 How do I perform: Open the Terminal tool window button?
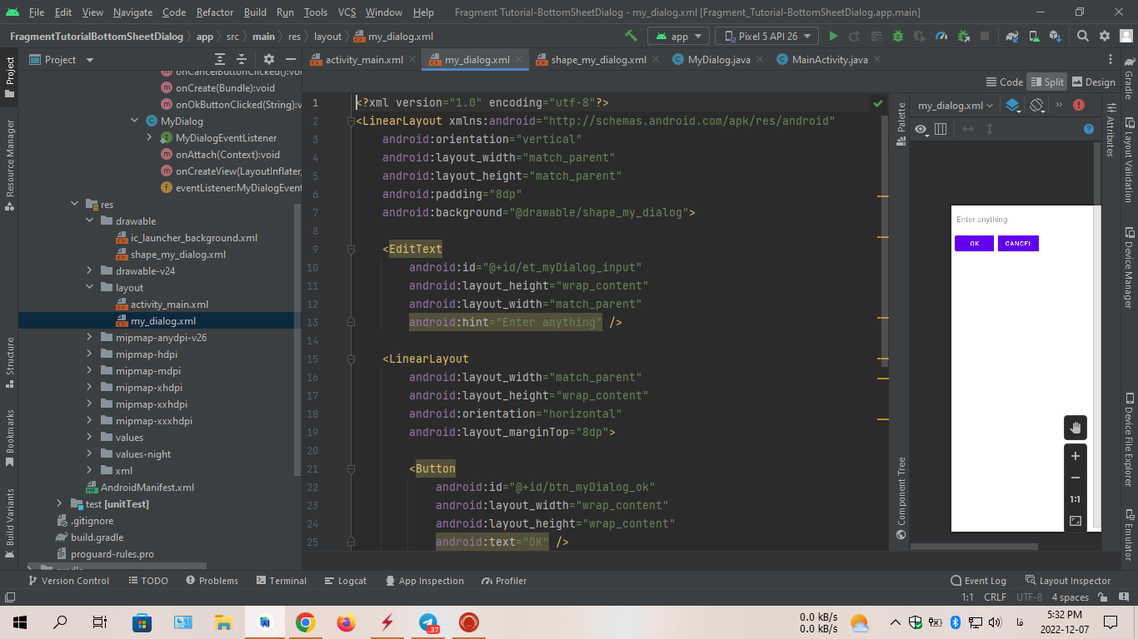pyautogui.click(x=282, y=580)
